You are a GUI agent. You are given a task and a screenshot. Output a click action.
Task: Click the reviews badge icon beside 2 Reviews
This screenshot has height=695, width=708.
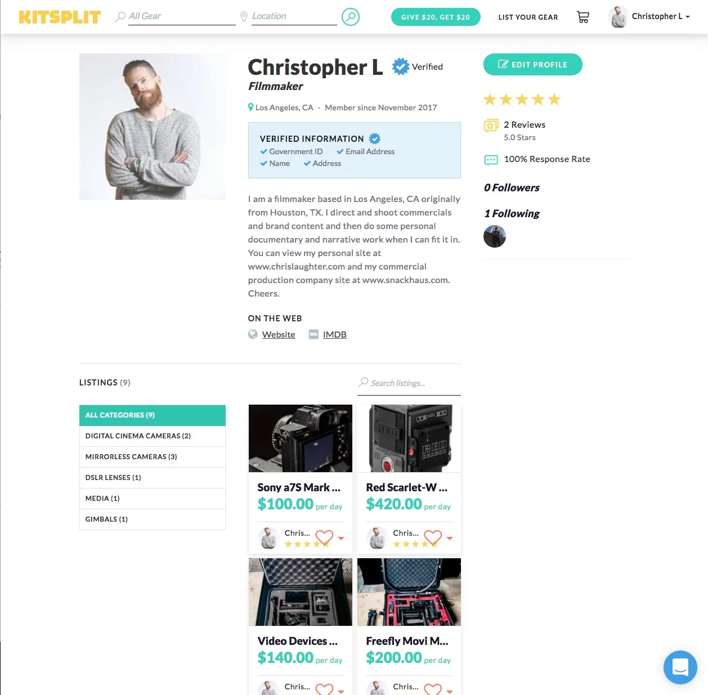point(491,125)
